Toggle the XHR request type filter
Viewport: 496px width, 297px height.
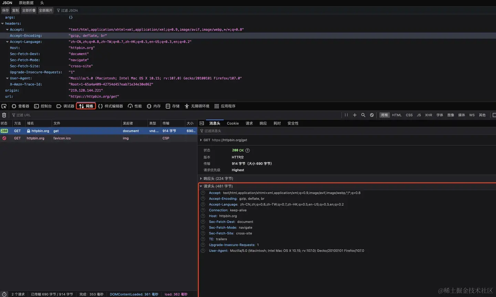pos(428,115)
